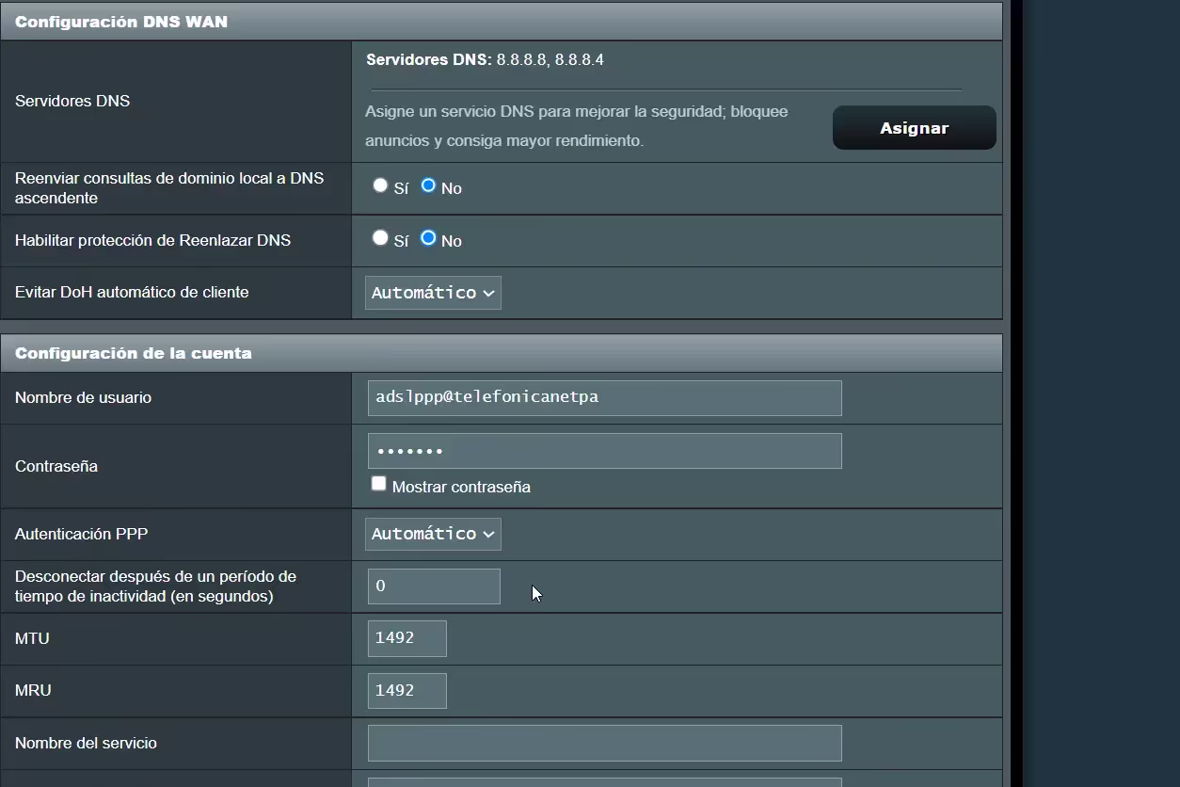Click the Configuración de la cuenta section header

pyautogui.click(x=501, y=353)
